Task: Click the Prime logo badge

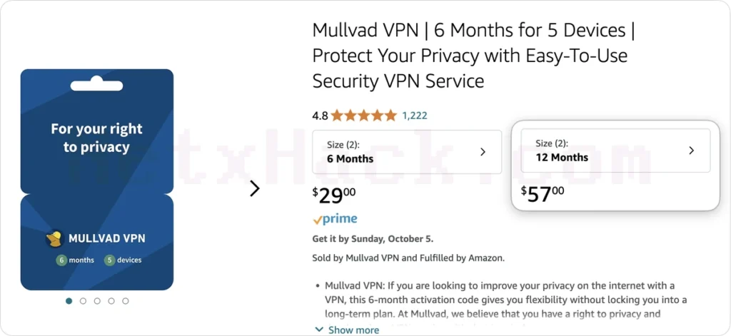Action: coord(335,219)
